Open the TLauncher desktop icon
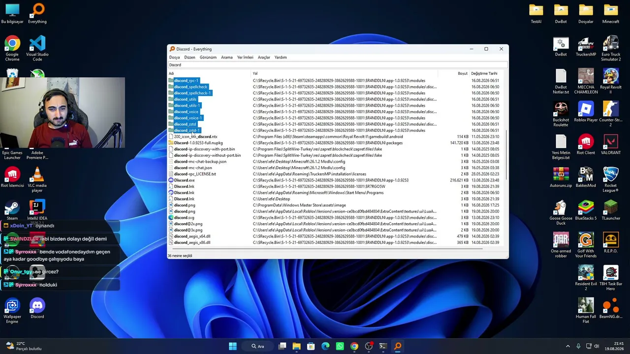Screen dimensions: 630x354 coord(611,210)
